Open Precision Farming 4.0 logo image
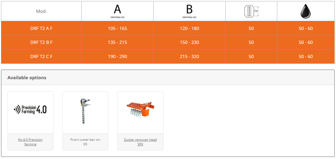Image resolution: width=336 pixels, height=159 pixels. coord(30,109)
